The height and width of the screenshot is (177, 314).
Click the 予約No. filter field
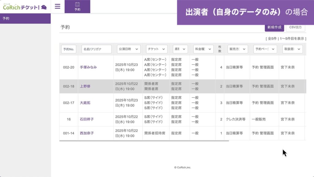[69, 49]
